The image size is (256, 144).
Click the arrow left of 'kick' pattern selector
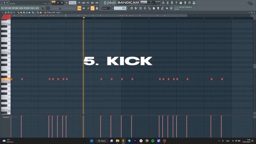point(113,8)
